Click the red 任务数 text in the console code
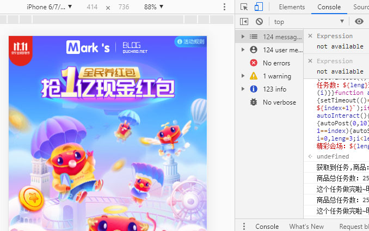This screenshot has height=231, width=369. pos(327,85)
